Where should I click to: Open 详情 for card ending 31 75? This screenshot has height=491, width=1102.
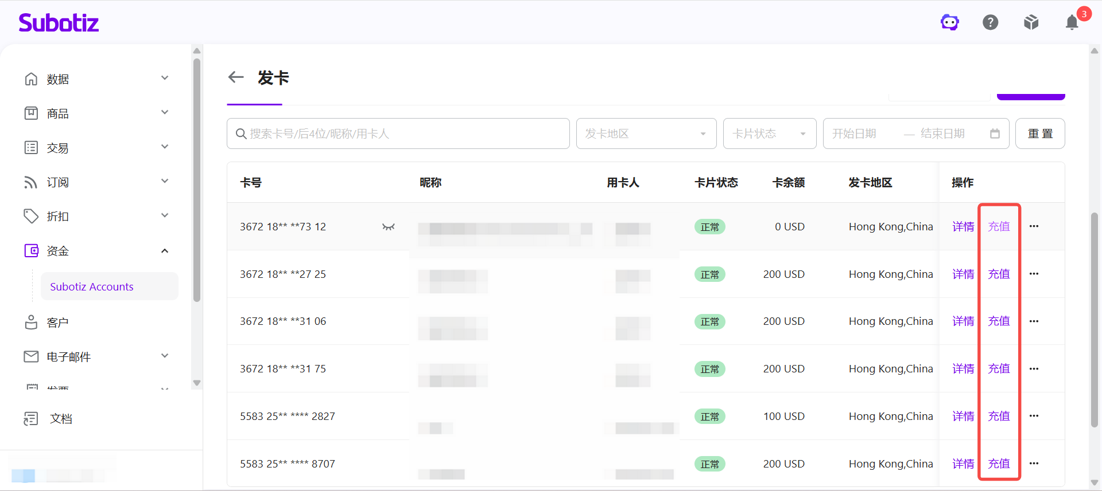963,369
